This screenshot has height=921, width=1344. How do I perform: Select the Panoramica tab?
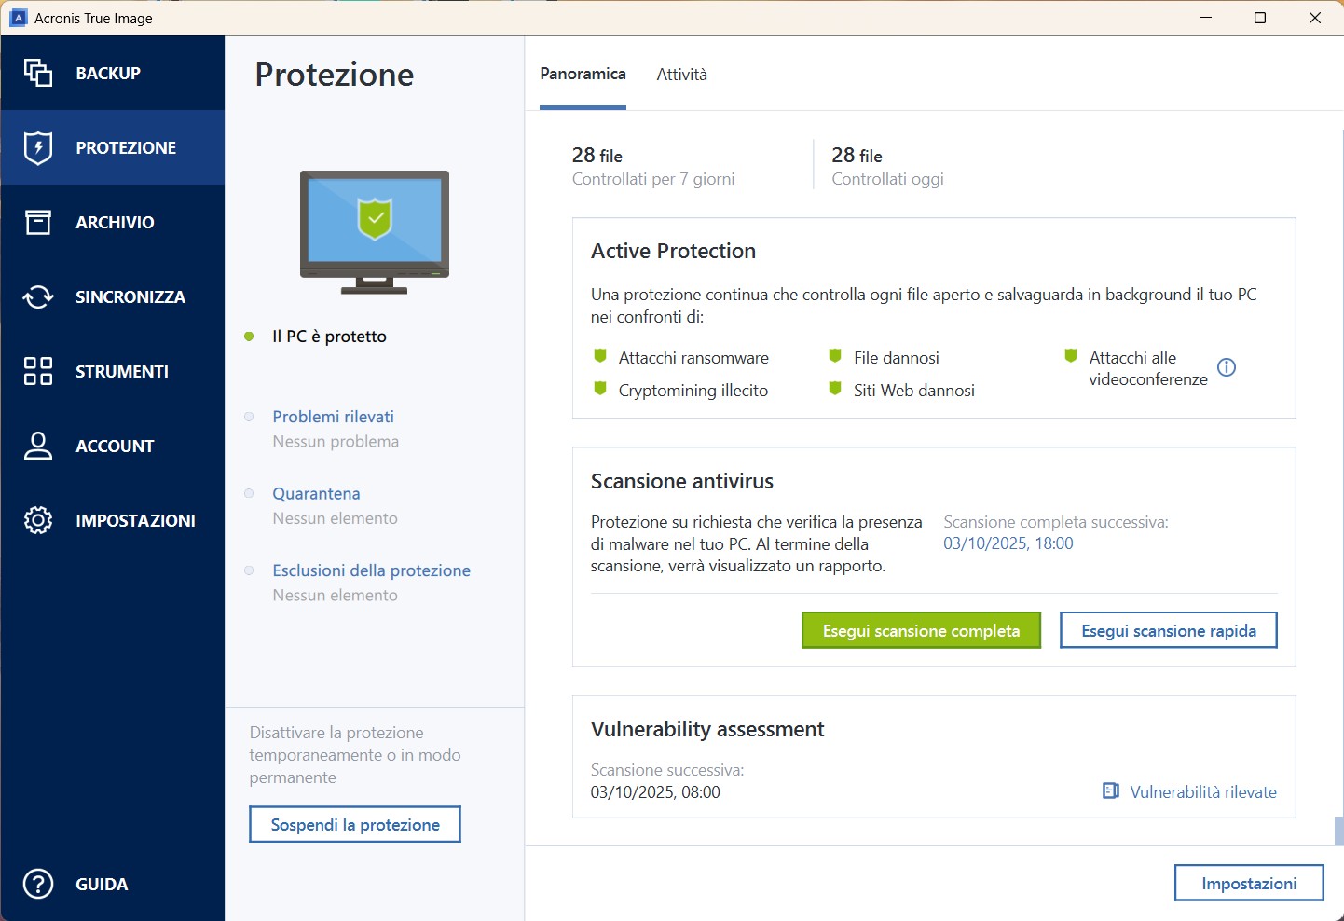(583, 75)
